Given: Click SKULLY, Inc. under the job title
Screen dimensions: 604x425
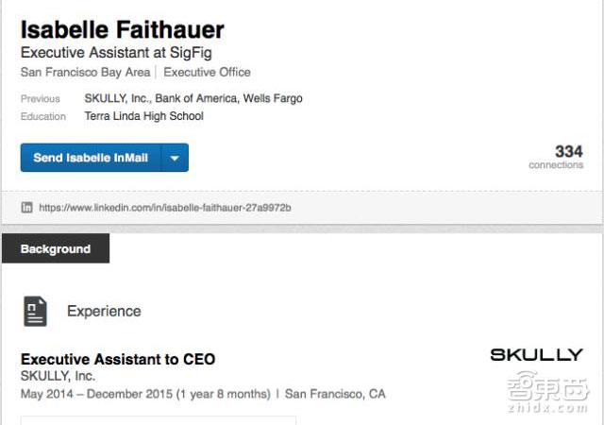Looking at the screenshot, I should pyautogui.click(x=58, y=376).
